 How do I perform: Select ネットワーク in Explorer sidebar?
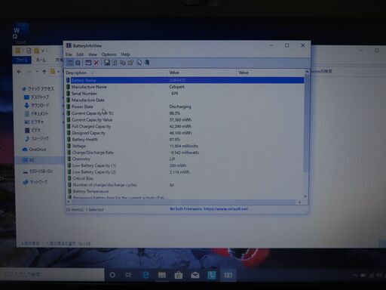tap(35, 182)
